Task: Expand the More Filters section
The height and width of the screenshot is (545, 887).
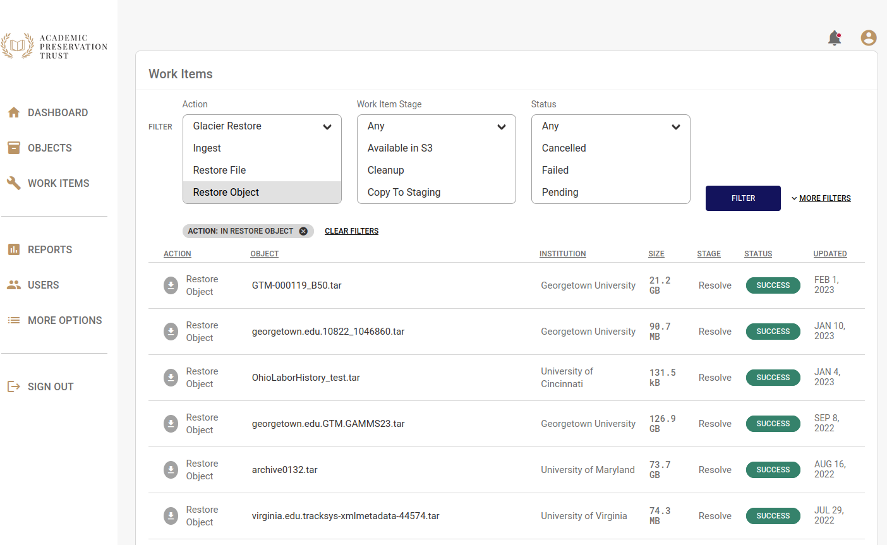Action: click(821, 198)
